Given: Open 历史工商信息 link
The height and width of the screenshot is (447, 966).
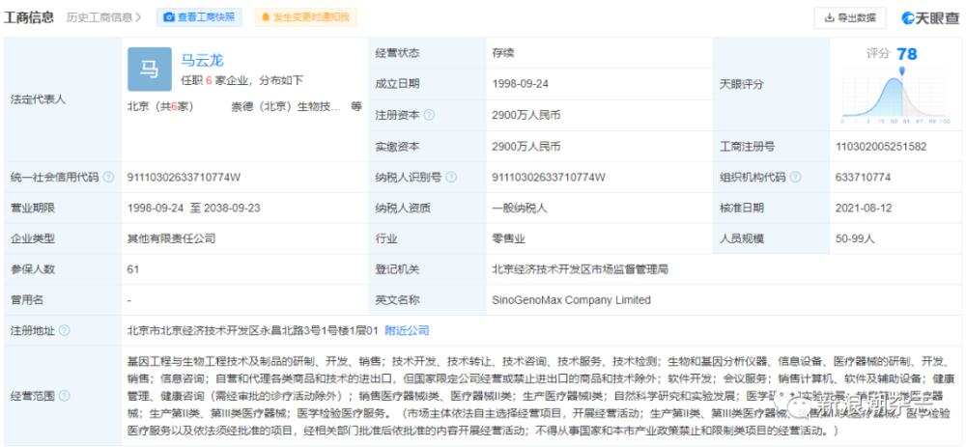Looking at the screenshot, I should pos(103,17).
